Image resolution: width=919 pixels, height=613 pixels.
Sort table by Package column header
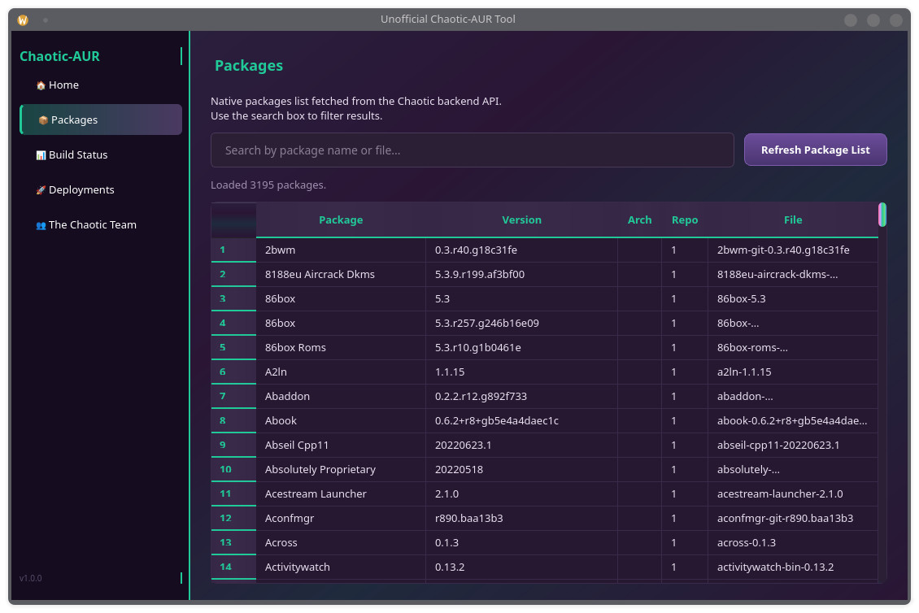pyautogui.click(x=341, y=220)
